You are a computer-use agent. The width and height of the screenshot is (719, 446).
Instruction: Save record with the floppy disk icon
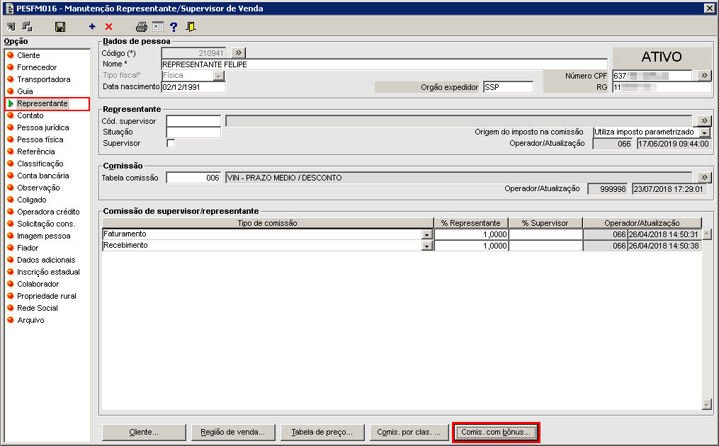pos(60,27)
